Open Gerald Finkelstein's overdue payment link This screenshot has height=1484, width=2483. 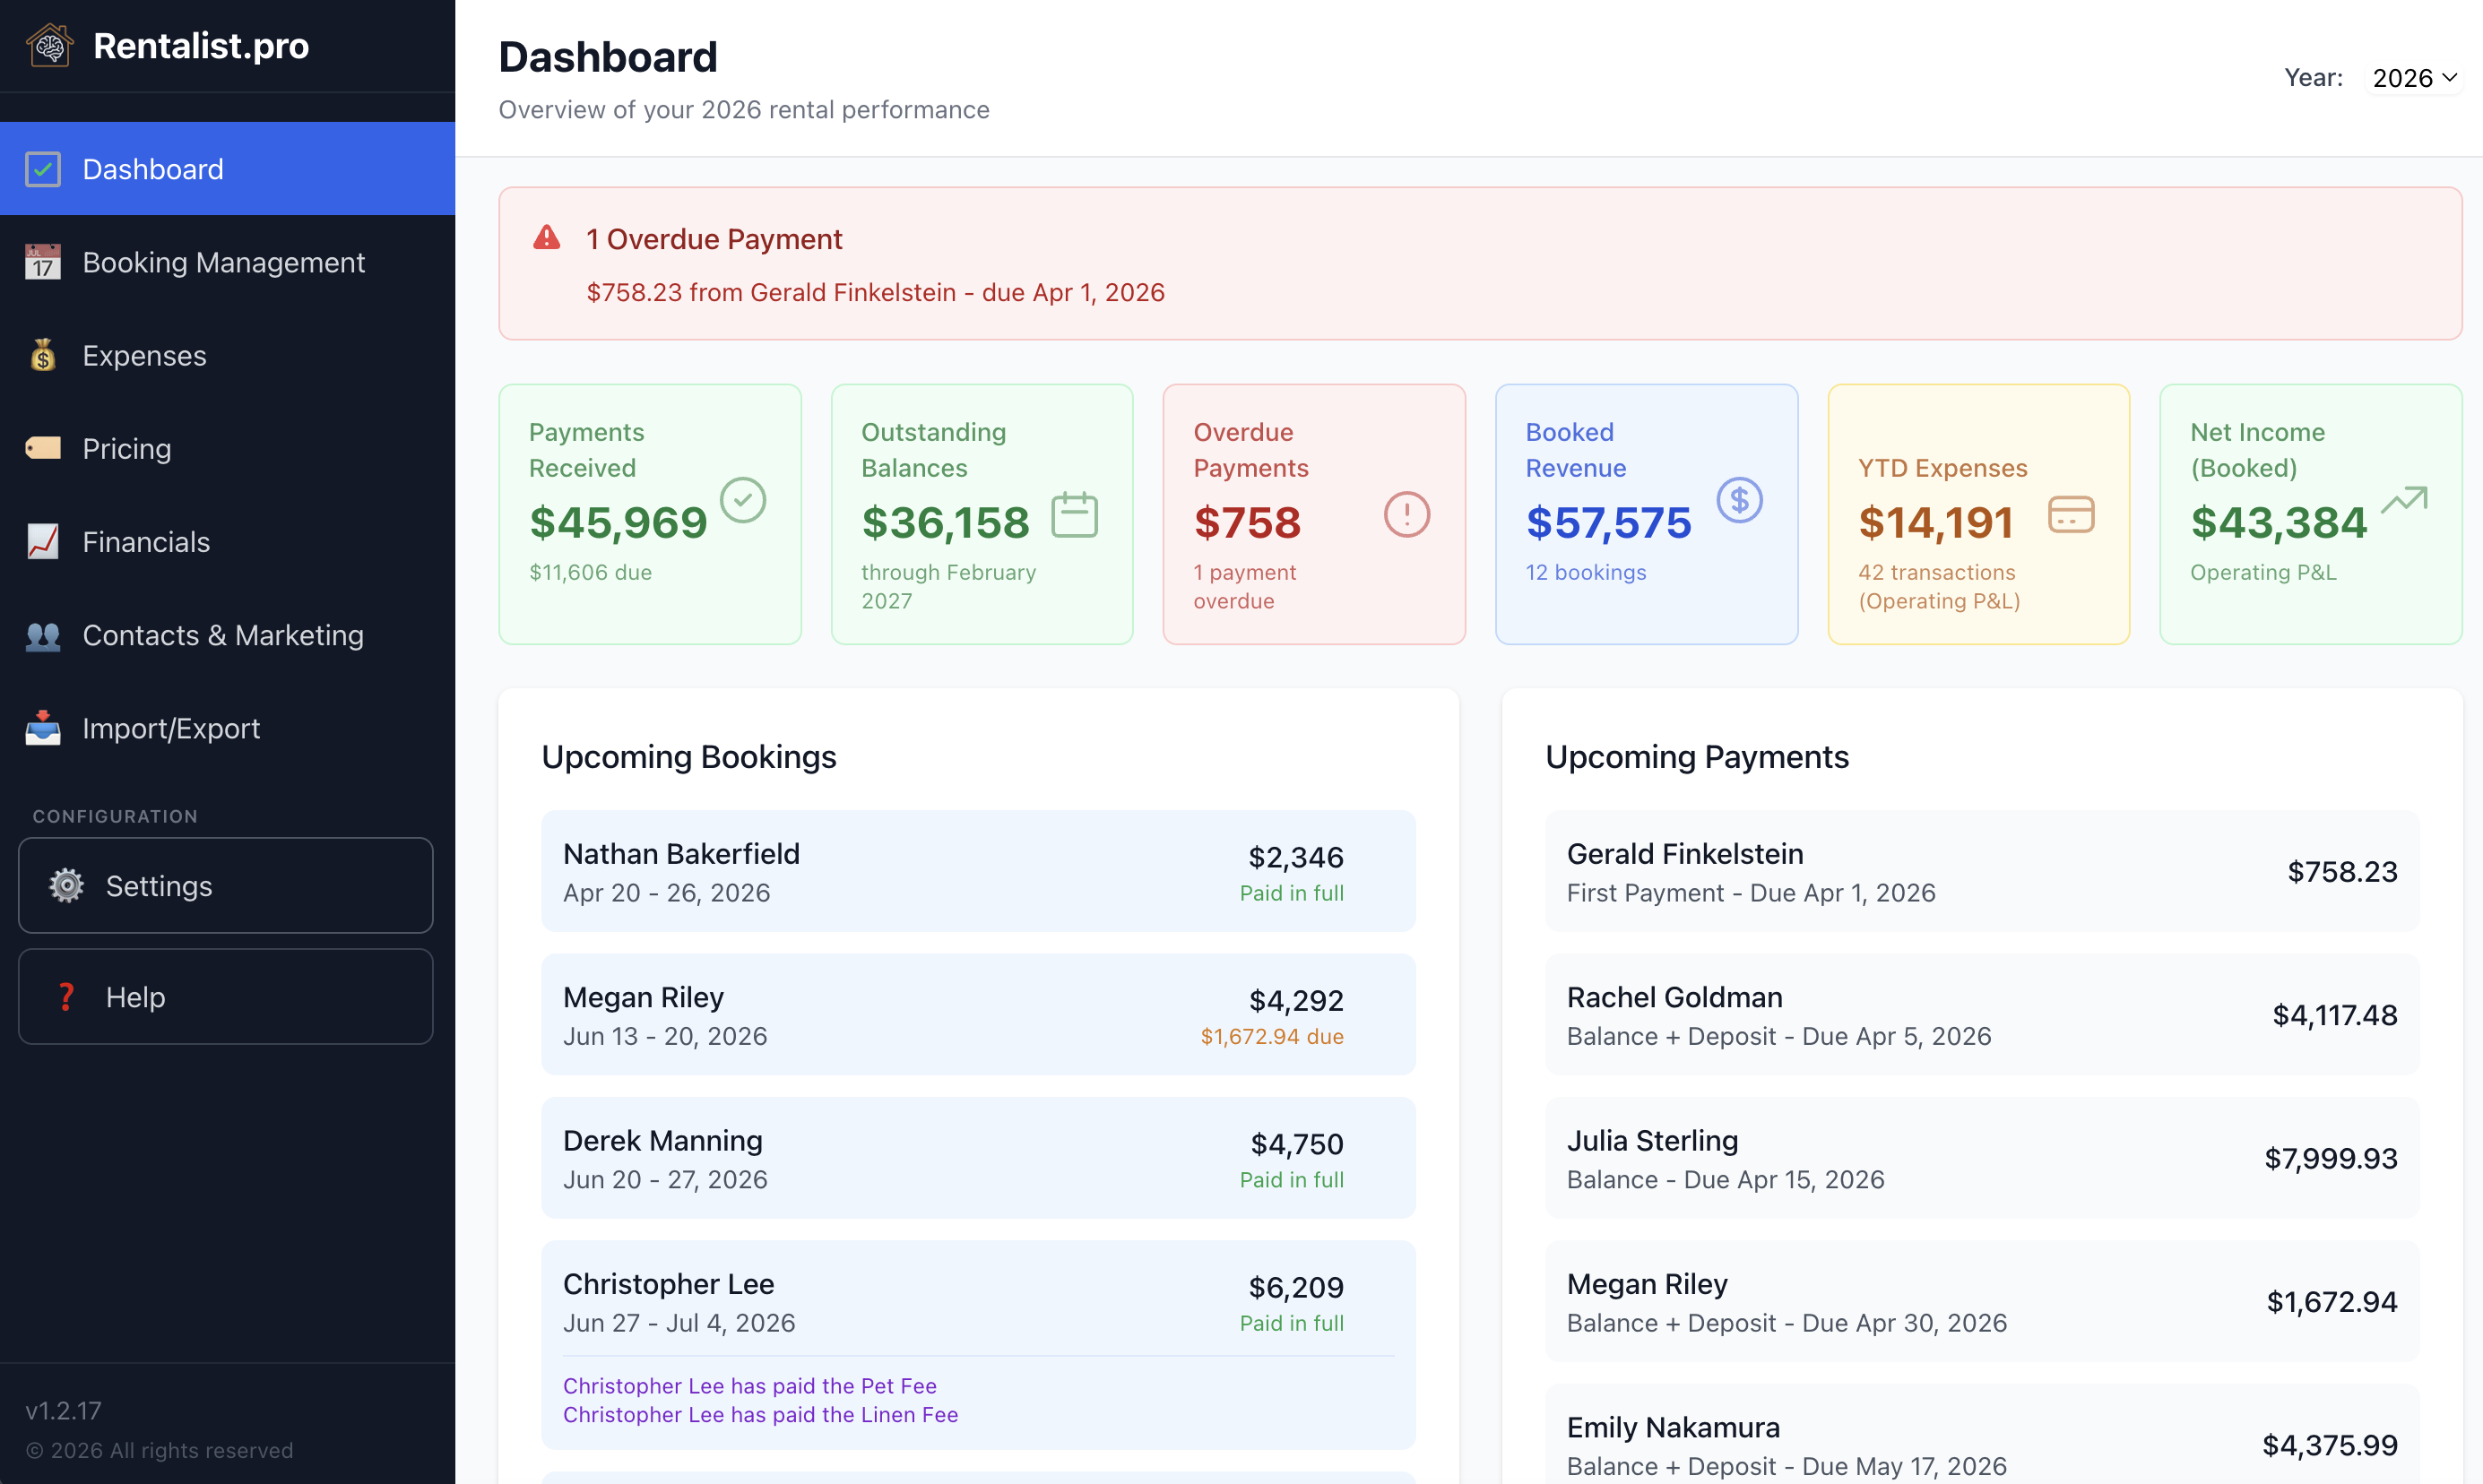[875, 292]
